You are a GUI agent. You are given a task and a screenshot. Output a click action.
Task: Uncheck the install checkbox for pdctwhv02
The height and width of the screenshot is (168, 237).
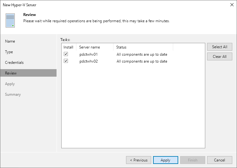click(x=66, y=61)
